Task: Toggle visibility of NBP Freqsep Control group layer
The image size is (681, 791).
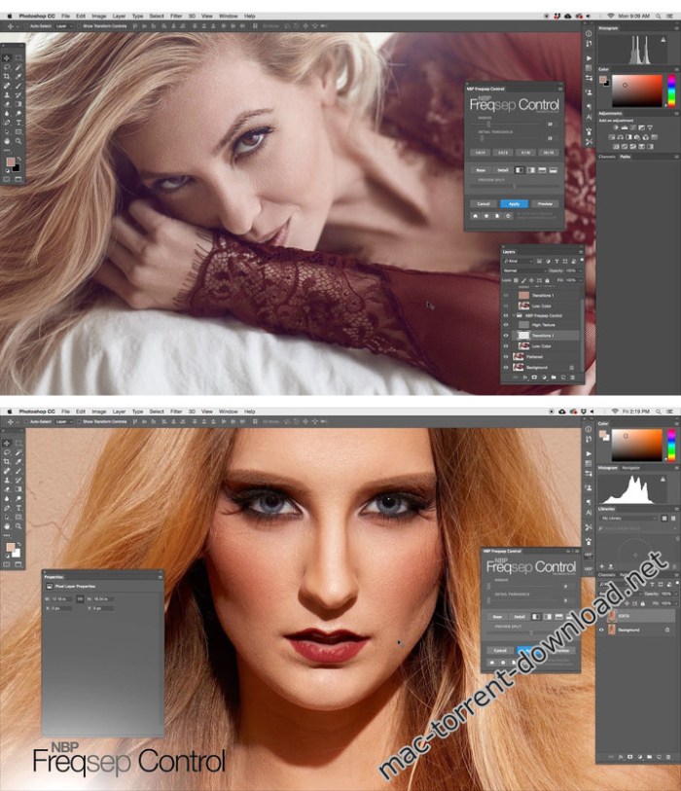Action: 506,315
